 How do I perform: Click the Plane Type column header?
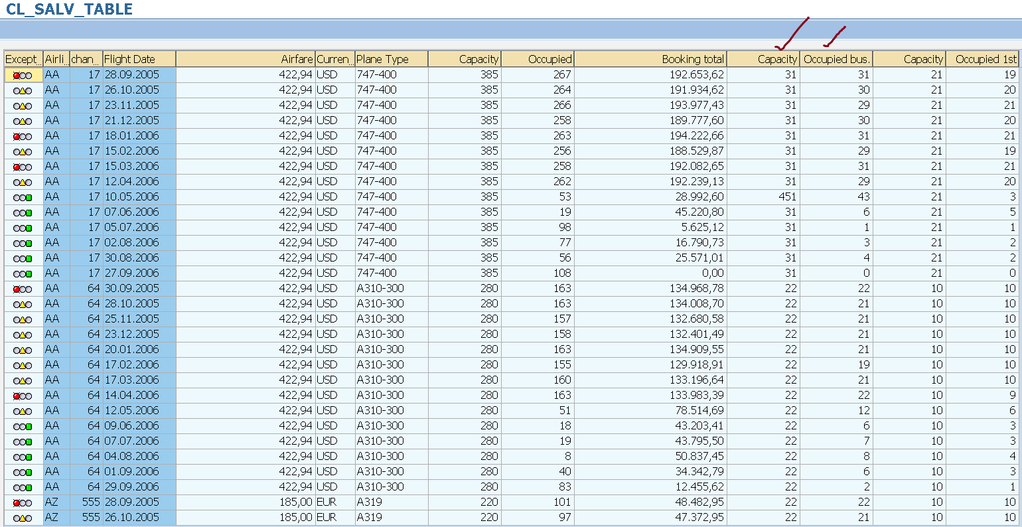(x=392, y=59)
